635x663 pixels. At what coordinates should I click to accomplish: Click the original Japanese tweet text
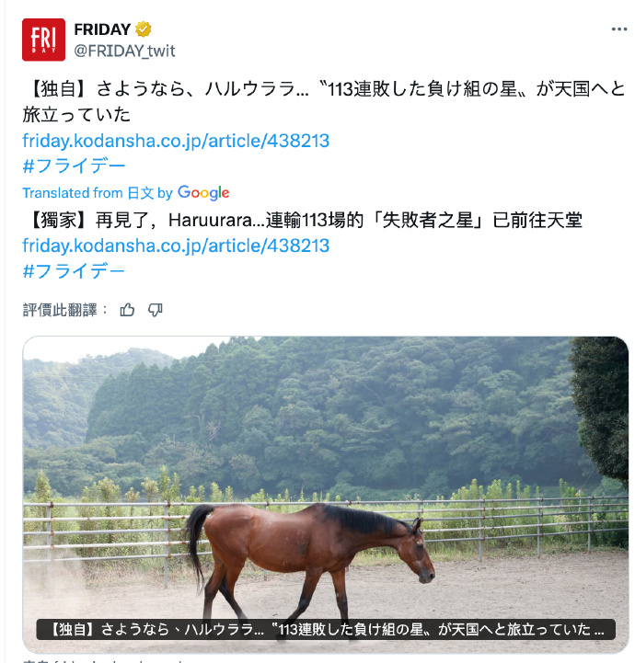pyautogui.click(x=324, y=102)
